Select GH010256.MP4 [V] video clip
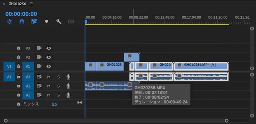The height and width of the screenshot is (124, 256). [201, 66]
